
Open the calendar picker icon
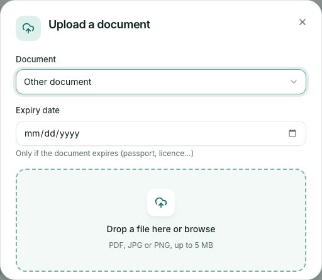click(x=292, y=133)
